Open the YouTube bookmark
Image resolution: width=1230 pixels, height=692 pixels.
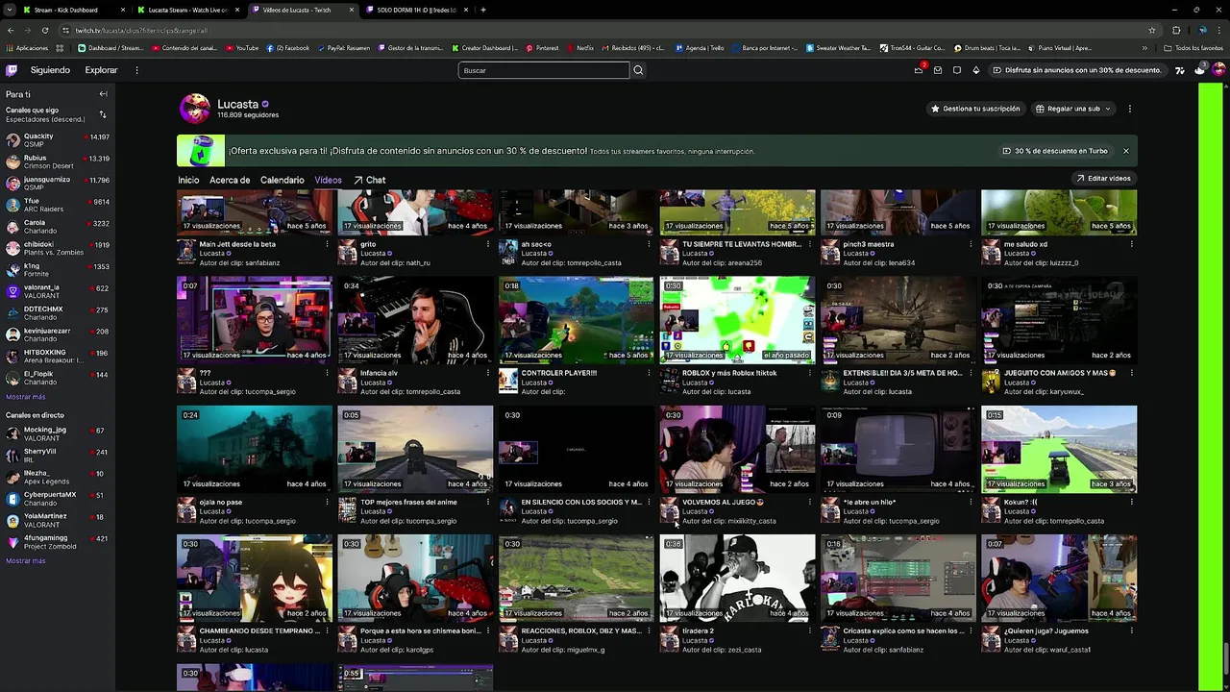(x=243, y=48)
